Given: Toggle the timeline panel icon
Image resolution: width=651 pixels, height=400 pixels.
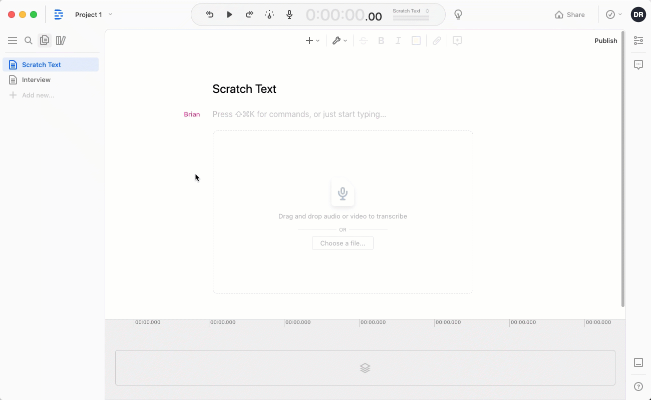Looking at the screenshot, I should (638, 362).
